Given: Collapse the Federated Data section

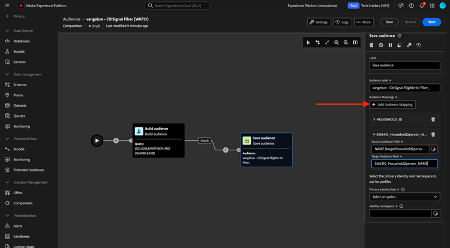Looking at the screenshot, I should pos(7,138).
